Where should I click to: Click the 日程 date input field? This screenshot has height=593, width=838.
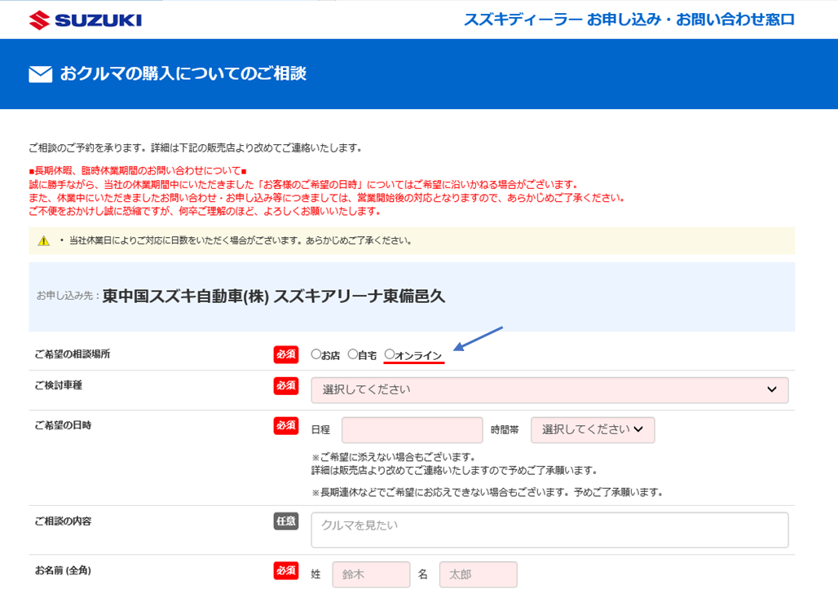pyautogui.click(x=412, y=430)
